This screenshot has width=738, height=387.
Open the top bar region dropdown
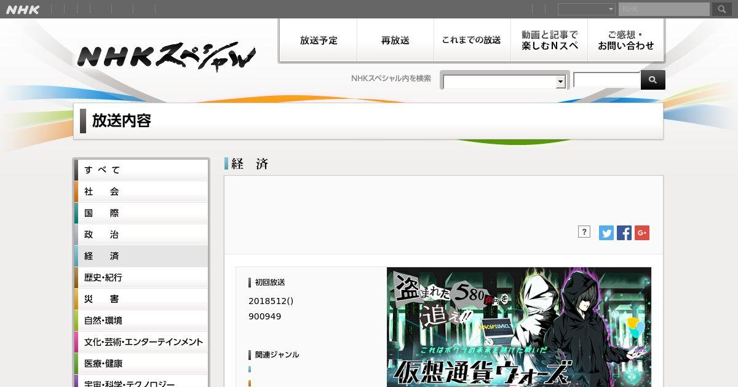pos(587,9)
